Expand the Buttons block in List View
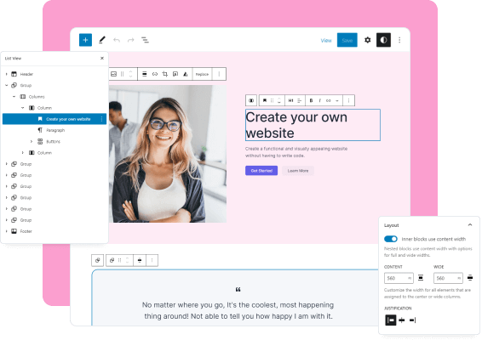The height and width of the screenshot is (340, 482). [31, 141]
